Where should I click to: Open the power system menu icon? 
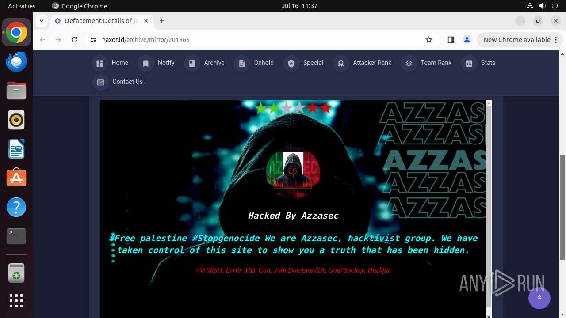point(555,6)
